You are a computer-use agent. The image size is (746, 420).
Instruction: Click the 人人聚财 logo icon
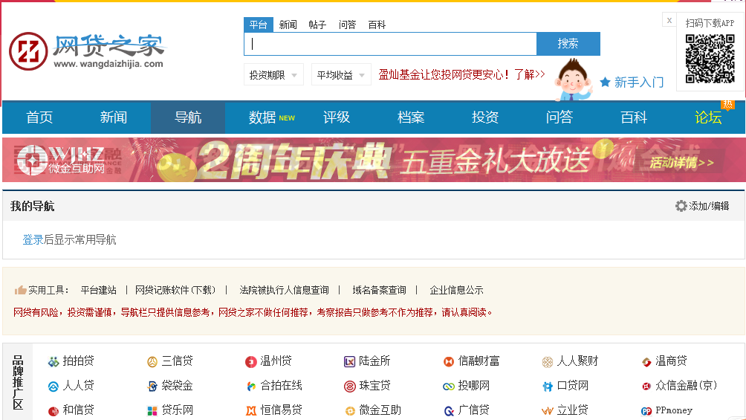tap(548, 362)
